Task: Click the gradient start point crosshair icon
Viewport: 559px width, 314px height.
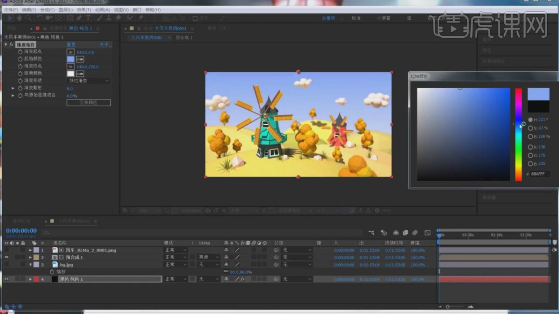Action: [x=71, y=52]
